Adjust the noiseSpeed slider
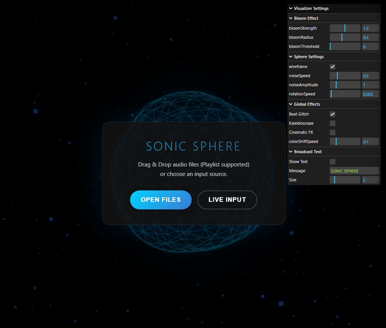 click(345, 76)
